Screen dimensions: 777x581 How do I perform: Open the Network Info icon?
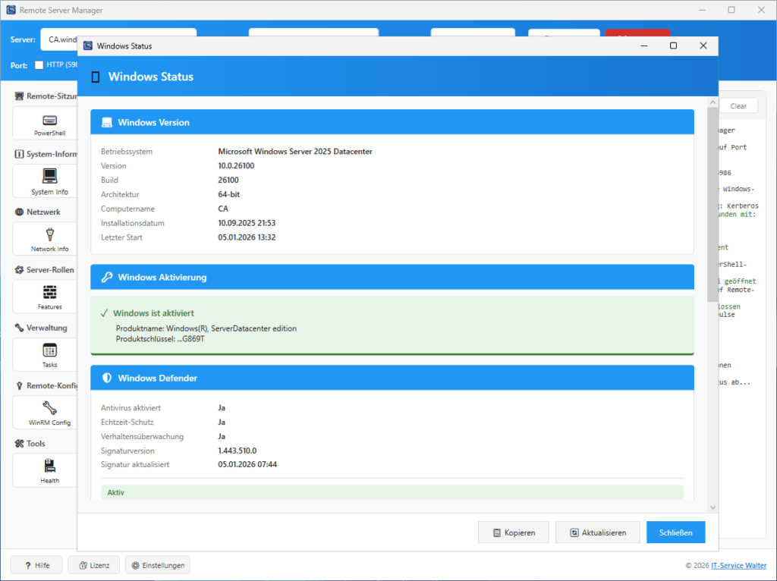pos(50,234)
